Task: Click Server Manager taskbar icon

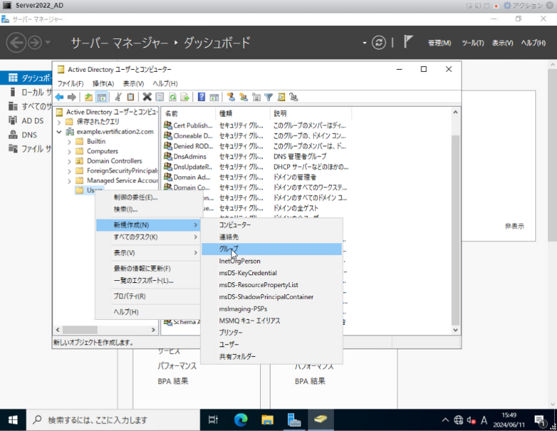Action: (294, 420)
